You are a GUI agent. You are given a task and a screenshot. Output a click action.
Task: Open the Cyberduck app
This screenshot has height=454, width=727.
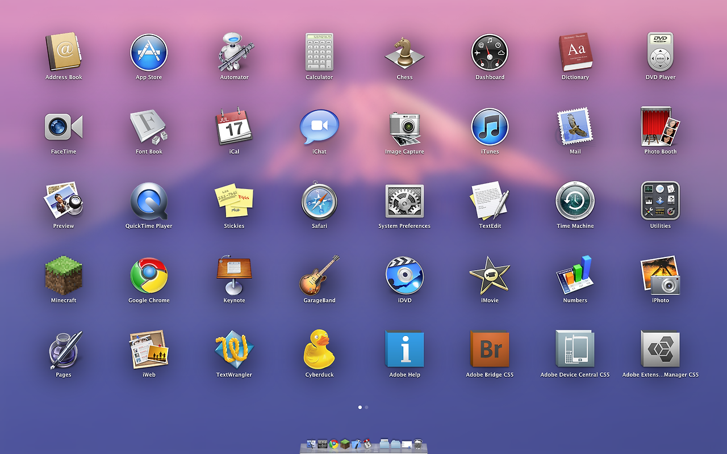point(319,350)
